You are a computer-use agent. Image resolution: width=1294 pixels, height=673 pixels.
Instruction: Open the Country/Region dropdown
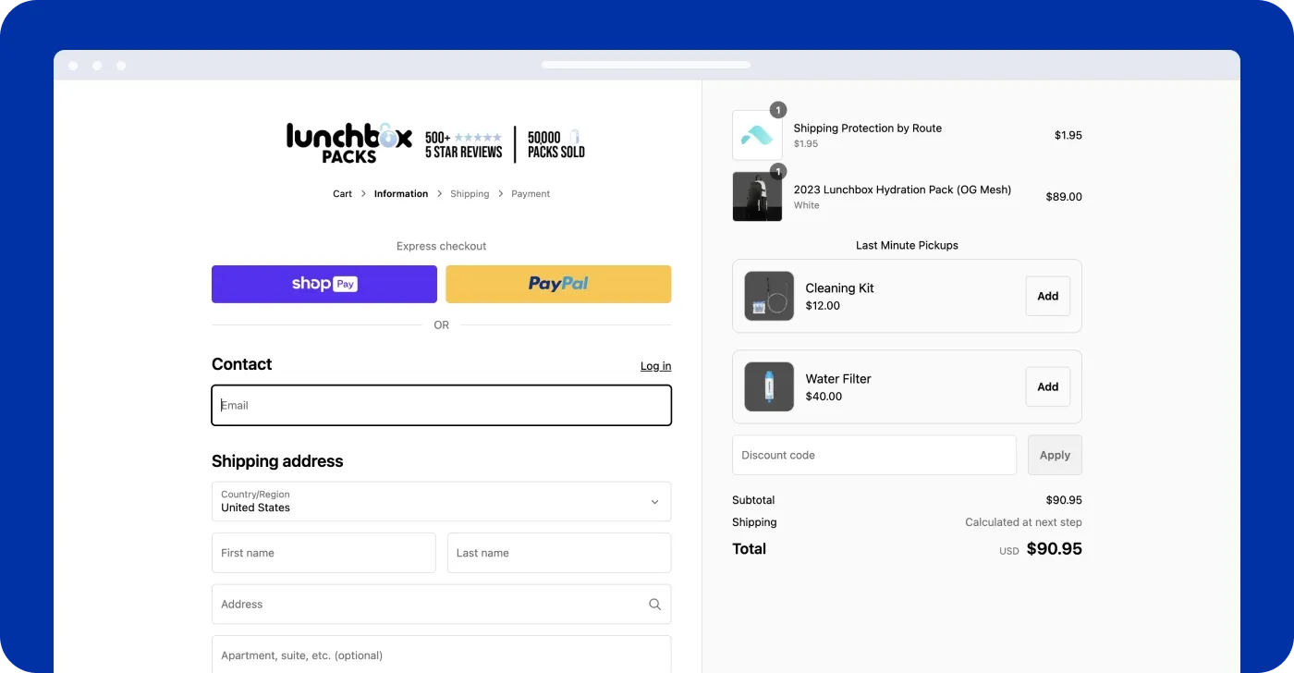point(441,501)
